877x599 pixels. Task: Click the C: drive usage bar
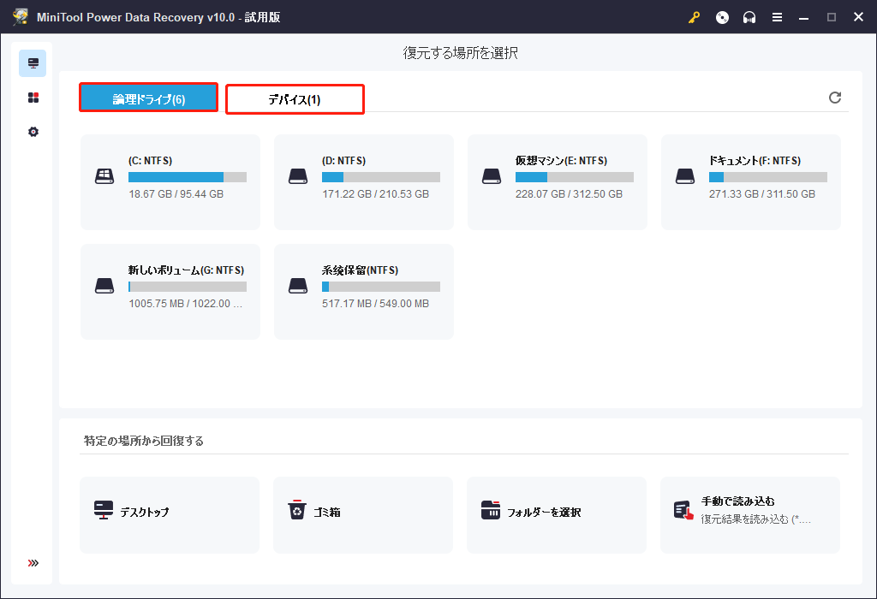pos(188,177)
